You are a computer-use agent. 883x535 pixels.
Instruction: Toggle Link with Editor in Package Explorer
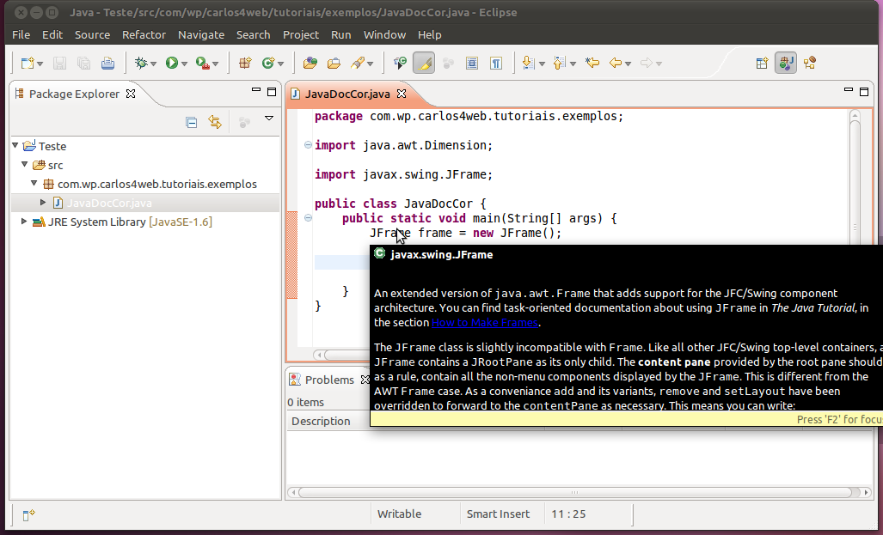click(215, 122)
